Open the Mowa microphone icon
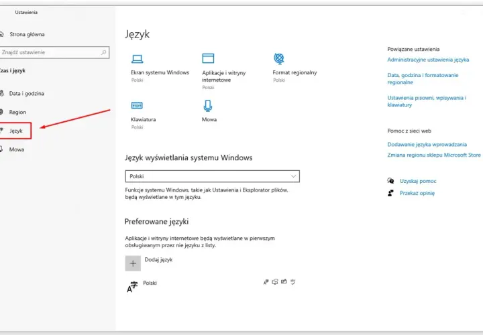 (208, 106)
